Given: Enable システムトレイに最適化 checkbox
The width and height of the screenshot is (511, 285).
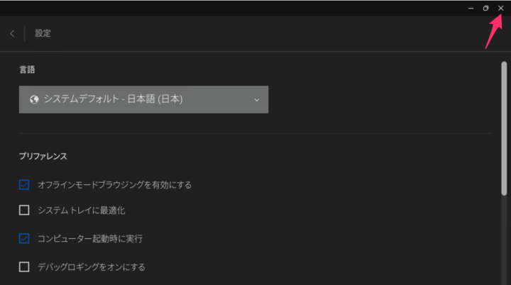Looking at the screenshot, I should 24,210.
